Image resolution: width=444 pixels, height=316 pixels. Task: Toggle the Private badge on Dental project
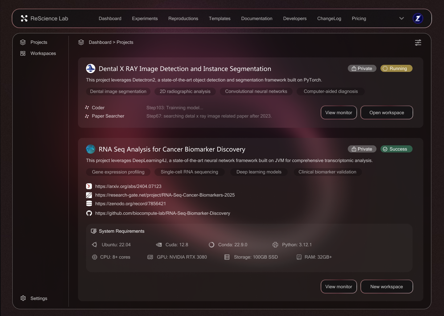[x=362, y=69]
